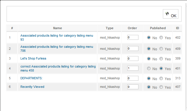
Task: Select Yes for menu 93 listing
Action: coord(161,37)
